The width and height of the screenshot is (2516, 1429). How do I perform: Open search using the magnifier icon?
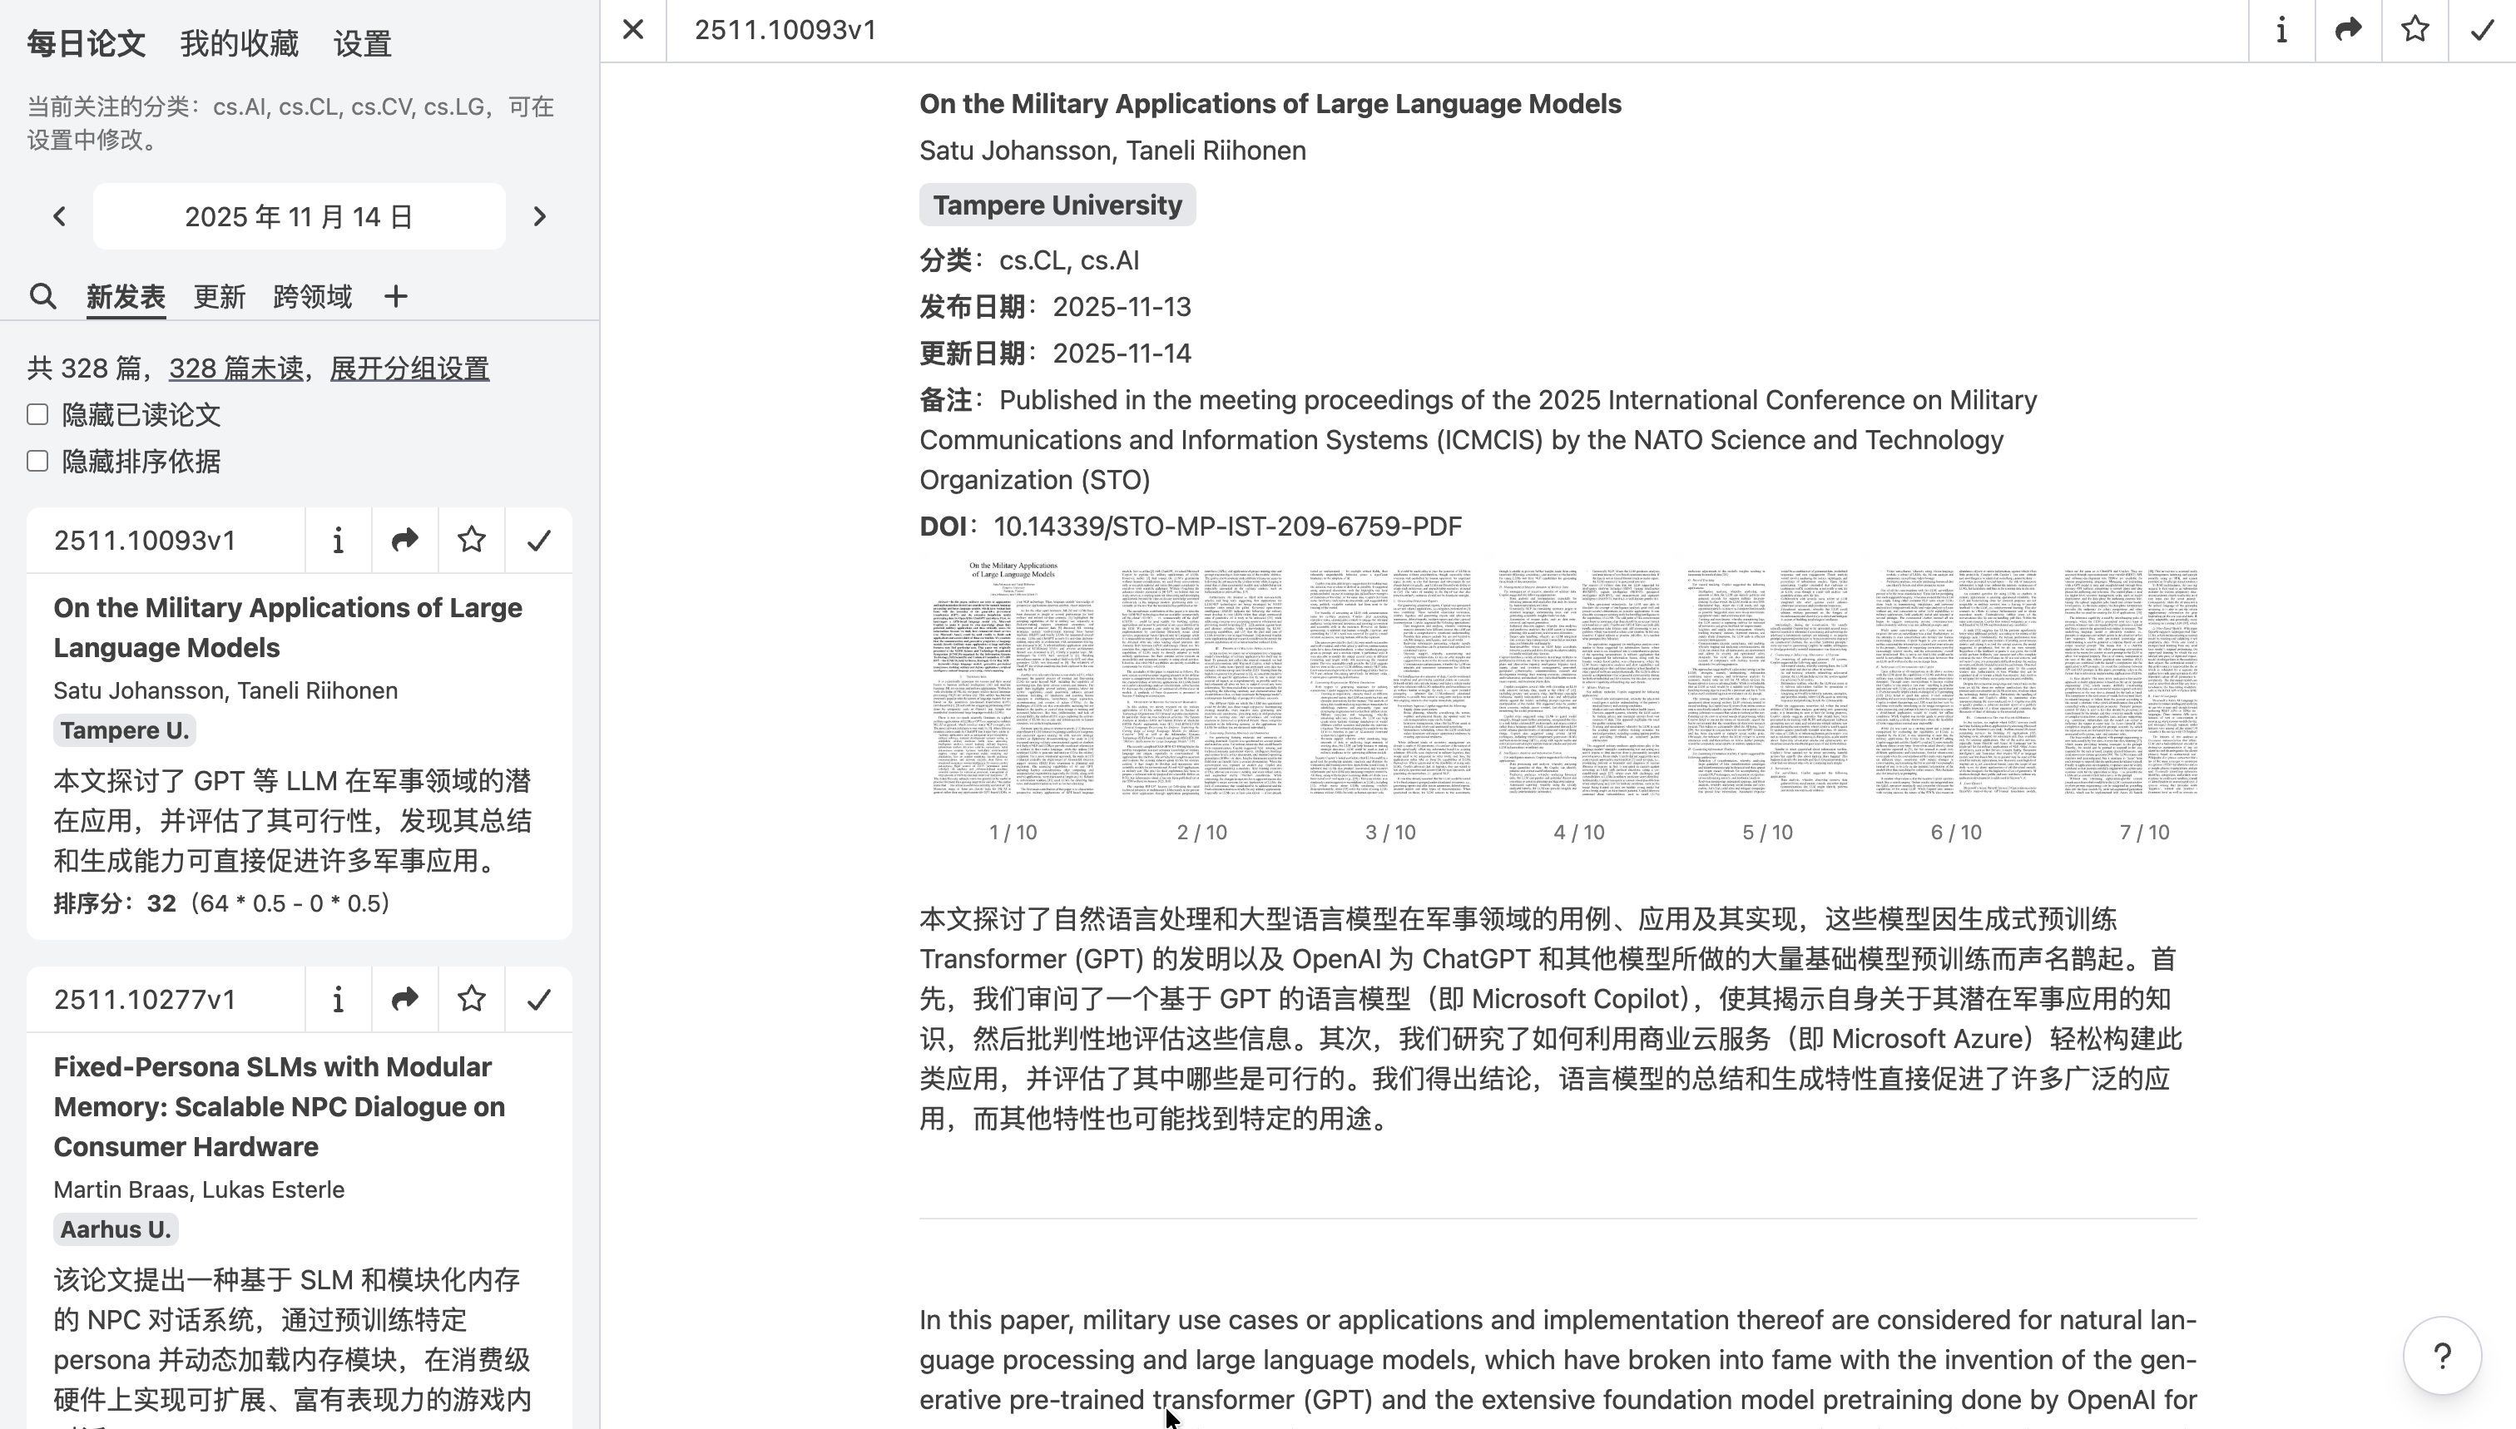(43, 296)
